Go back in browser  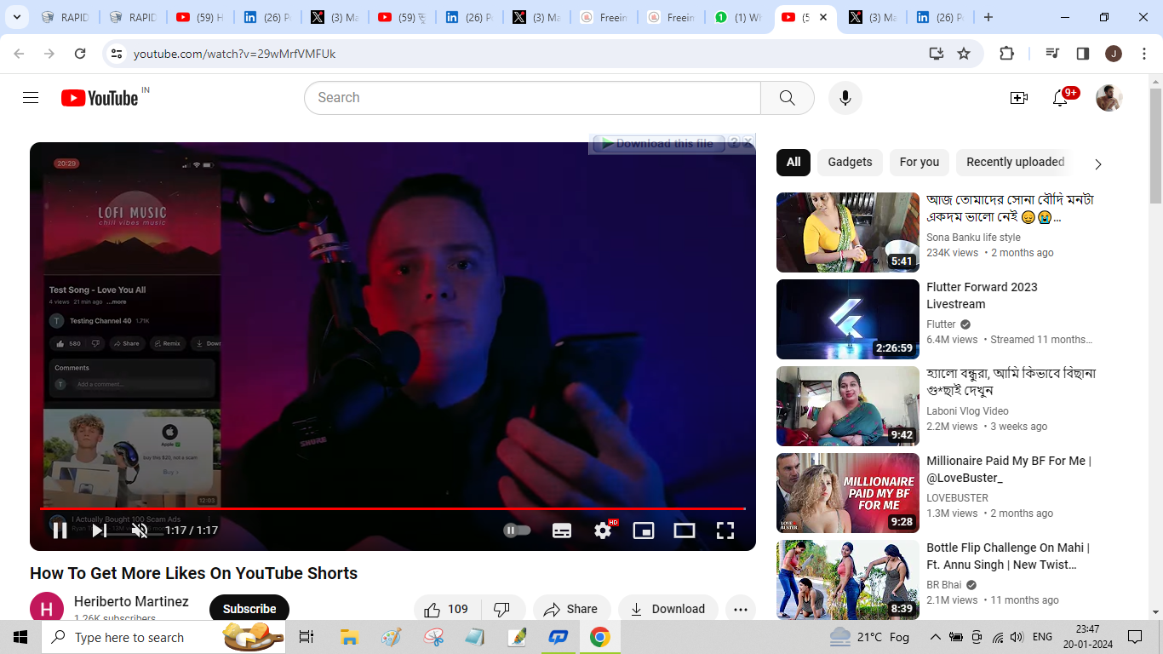20,54
